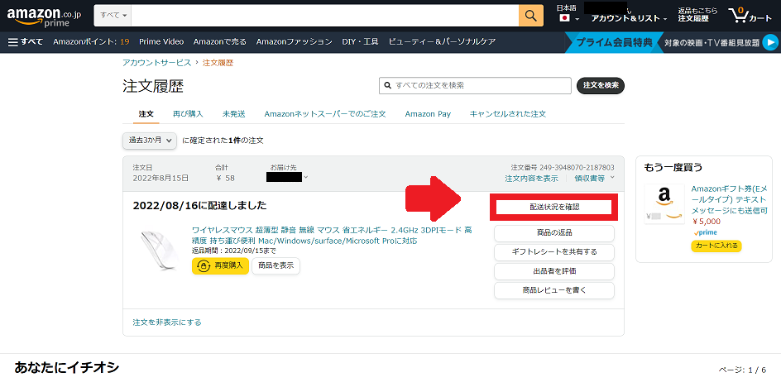Open the 注文内容を表示 link

[x=531, y=179]
